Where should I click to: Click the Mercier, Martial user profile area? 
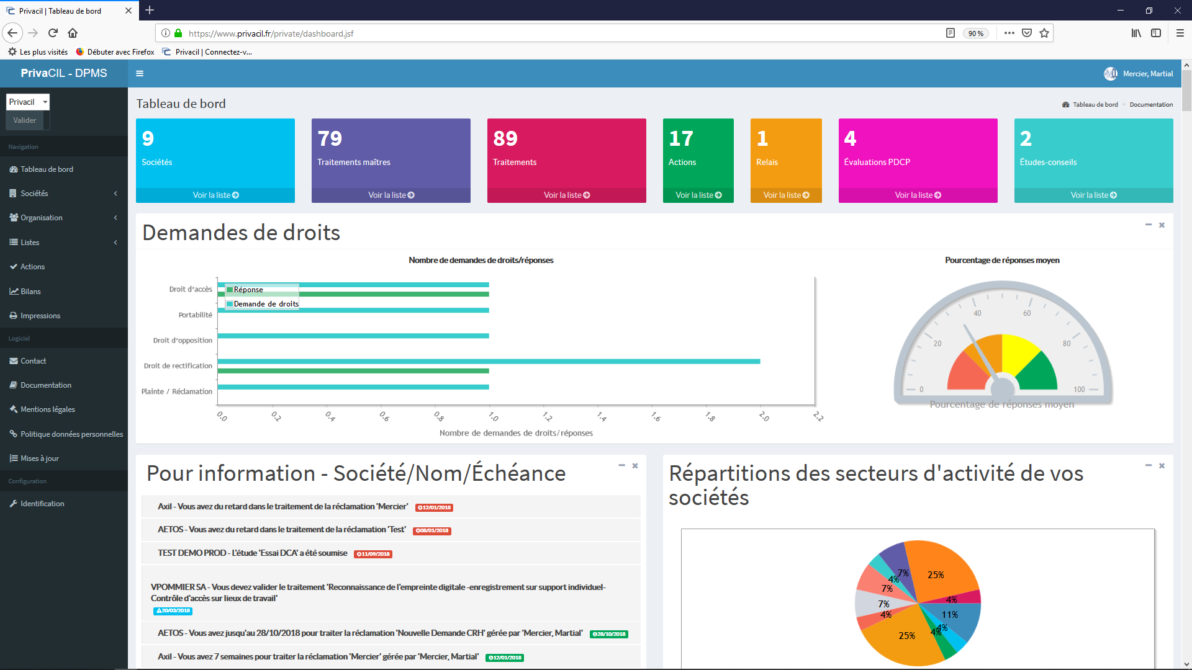(x=1140, y=73)
